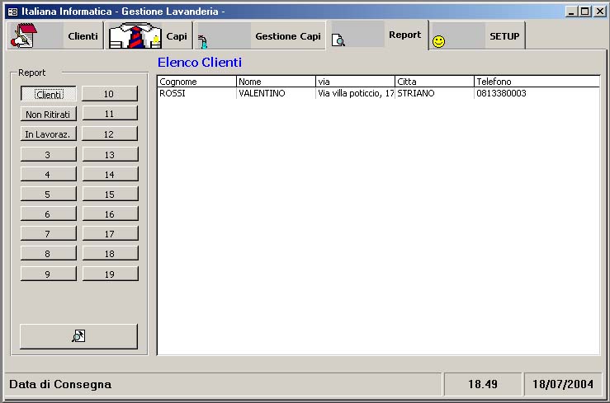This screenshot has width=610, height=403.
Task: Click report button 16
Action: 110,214
